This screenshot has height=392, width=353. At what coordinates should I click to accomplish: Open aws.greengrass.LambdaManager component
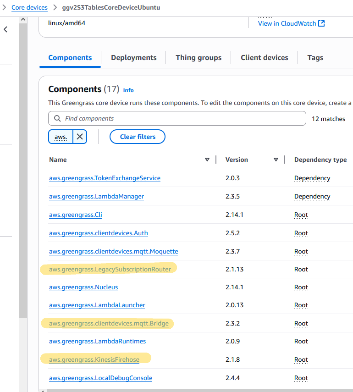point(96,196)
